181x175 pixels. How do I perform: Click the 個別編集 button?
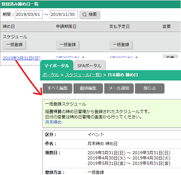click(x=88, y=88)
